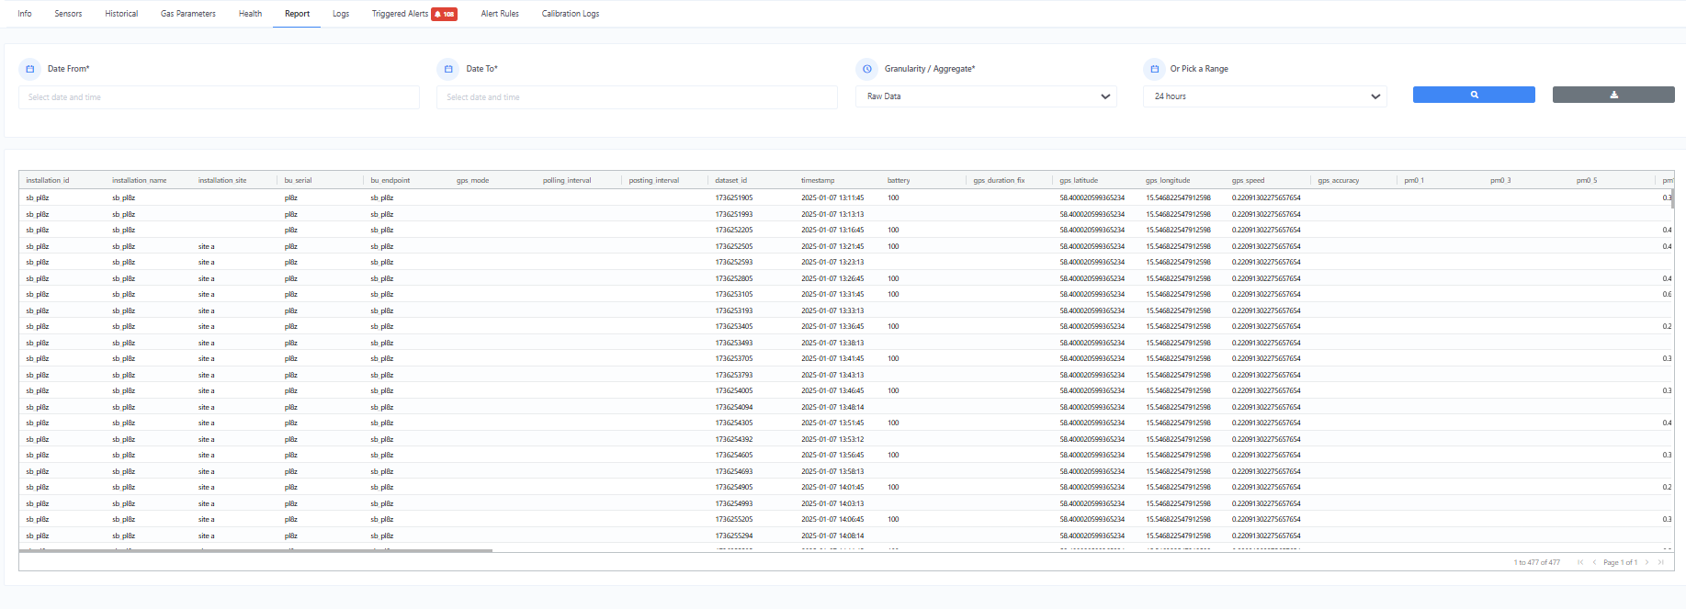This screenshot has height=609, width=1686.
Task: Click dataset id 1736254905 cell
Action: (734, 487)
